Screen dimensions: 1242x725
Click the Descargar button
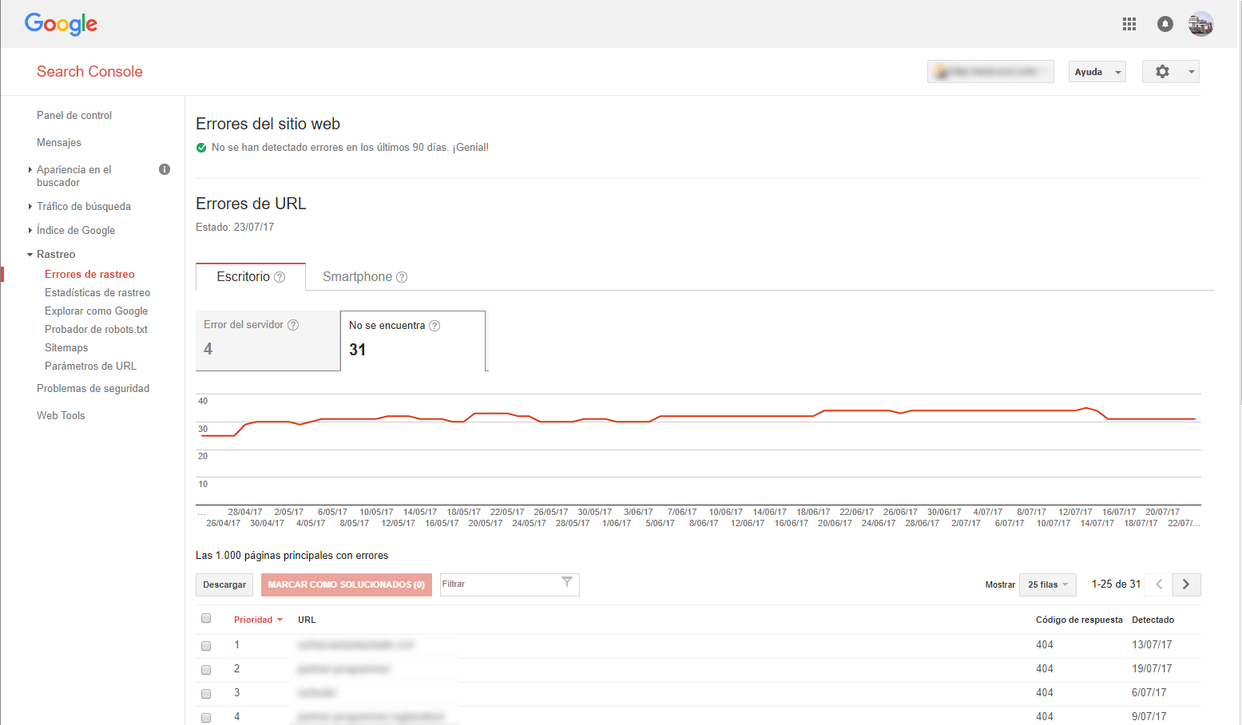point(224,584)
